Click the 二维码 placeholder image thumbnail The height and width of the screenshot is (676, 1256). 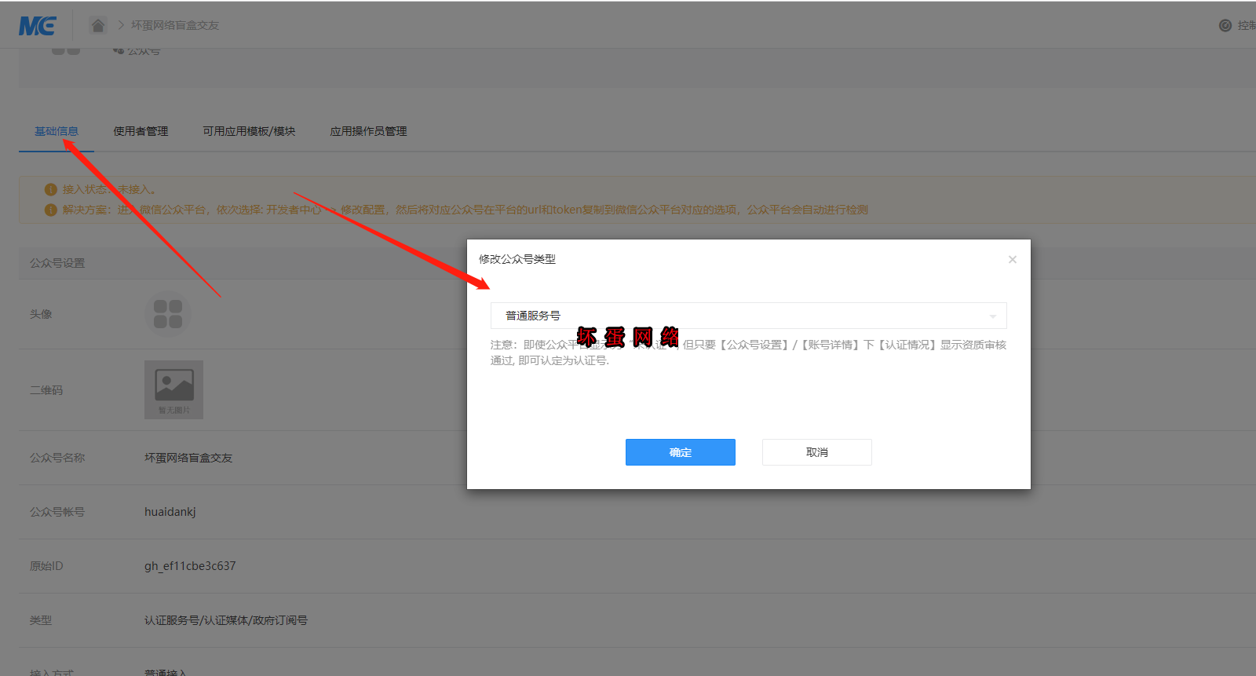(173, 389)
